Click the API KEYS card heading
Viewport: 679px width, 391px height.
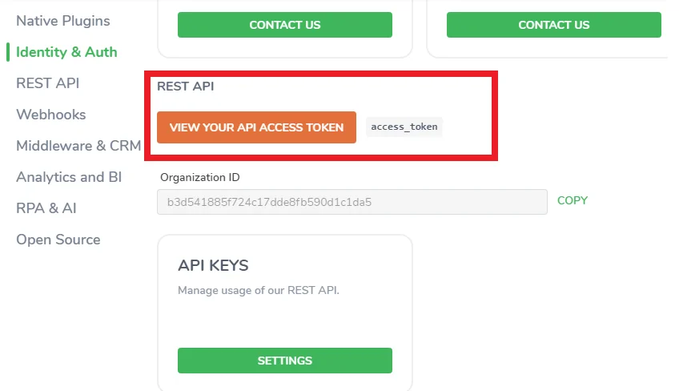213,265
